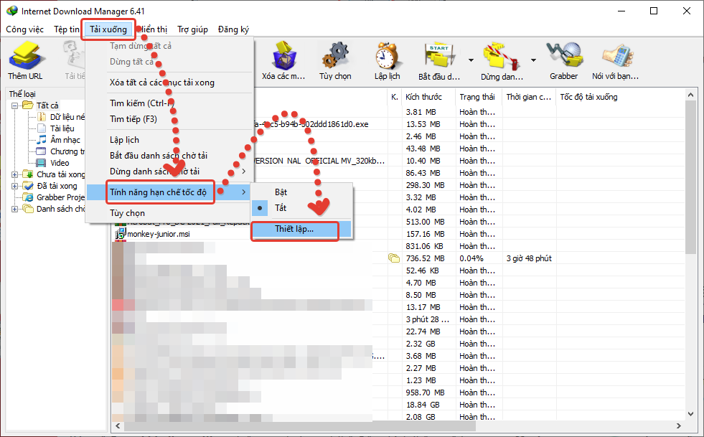Open the Lập lịch alarm clock icon
Screen dimensions: 704x437
[x=387, y=56]
